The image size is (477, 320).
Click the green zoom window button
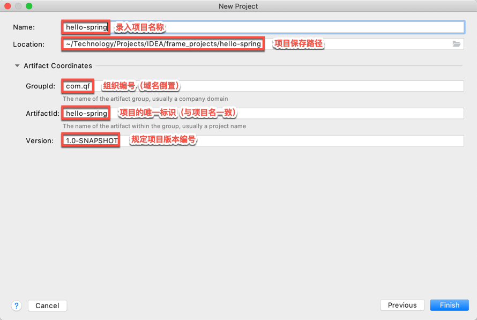click(x=29, y=6)
